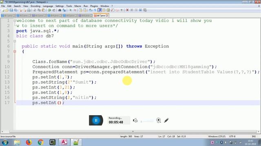Toggle INS overwrite mode in status bar
Viewport: 261px width, 146px height.
[254, 136]
